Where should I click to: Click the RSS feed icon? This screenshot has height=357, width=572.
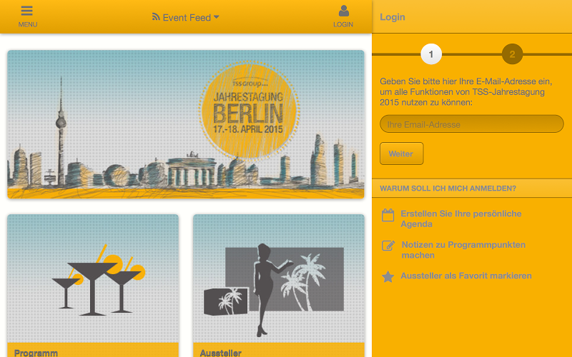point(156,16)
